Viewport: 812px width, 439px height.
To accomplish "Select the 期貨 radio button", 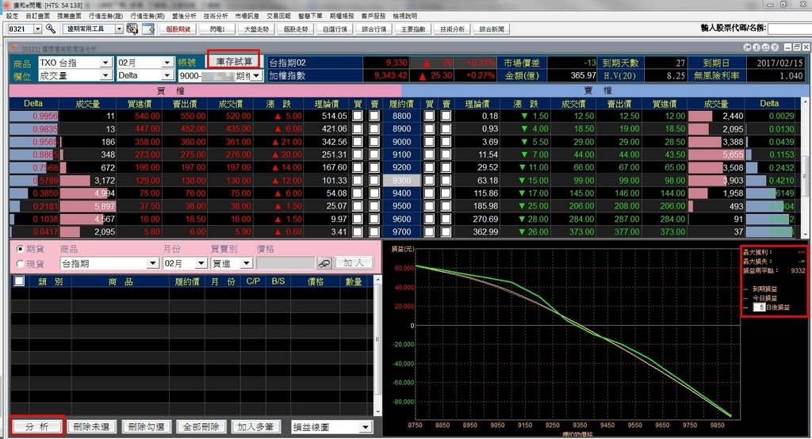I will pos(20,249).
